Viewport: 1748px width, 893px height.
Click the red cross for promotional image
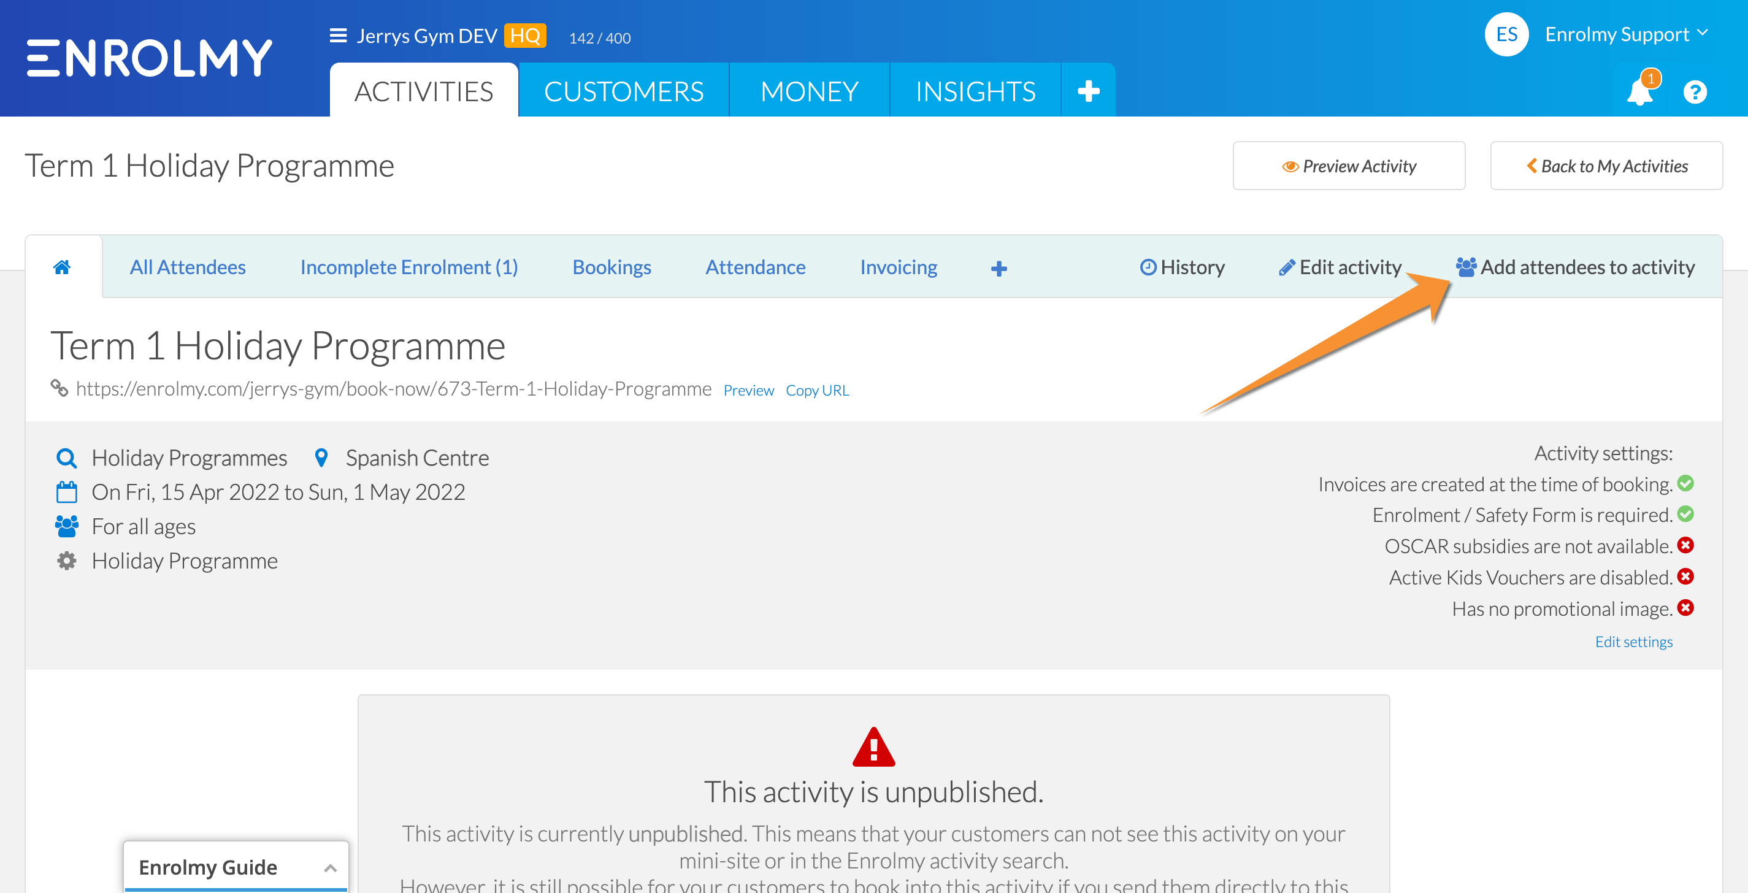point(1685,607)
